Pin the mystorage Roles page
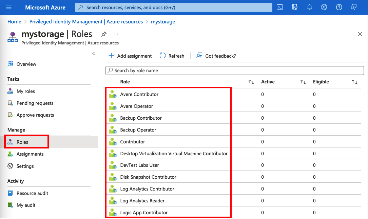Image resolution: width=368 pixels, height=219 pixels. pos(104,34)
